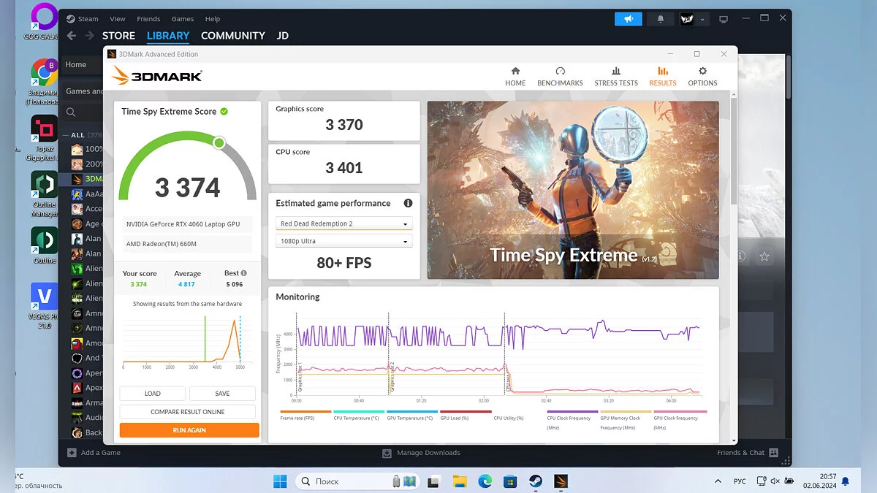Open the 1080p Ultra preset dropdown
This screenshot has width=877, height=493.
(x=344, y=241)
